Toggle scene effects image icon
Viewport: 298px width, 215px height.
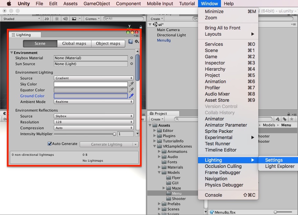click(x=74, y=19)
